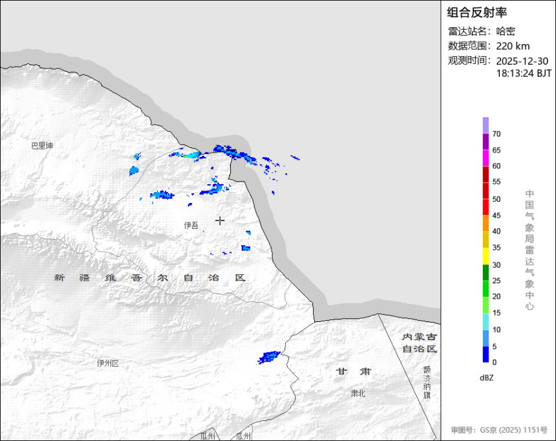Viewport: 556px width, 441px height.
Task: Click the 甘肃 province label
Action: click(354, 371)
